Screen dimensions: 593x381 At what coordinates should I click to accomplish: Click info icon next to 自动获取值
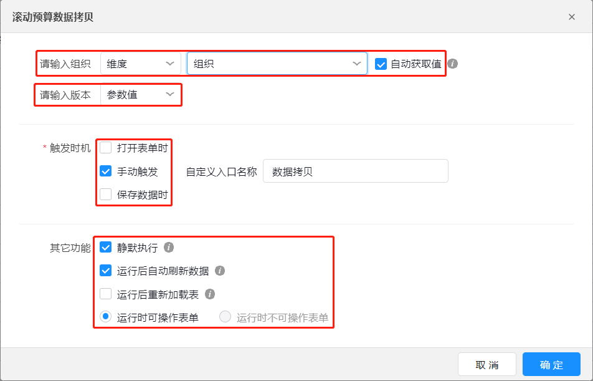pos(453,64)
